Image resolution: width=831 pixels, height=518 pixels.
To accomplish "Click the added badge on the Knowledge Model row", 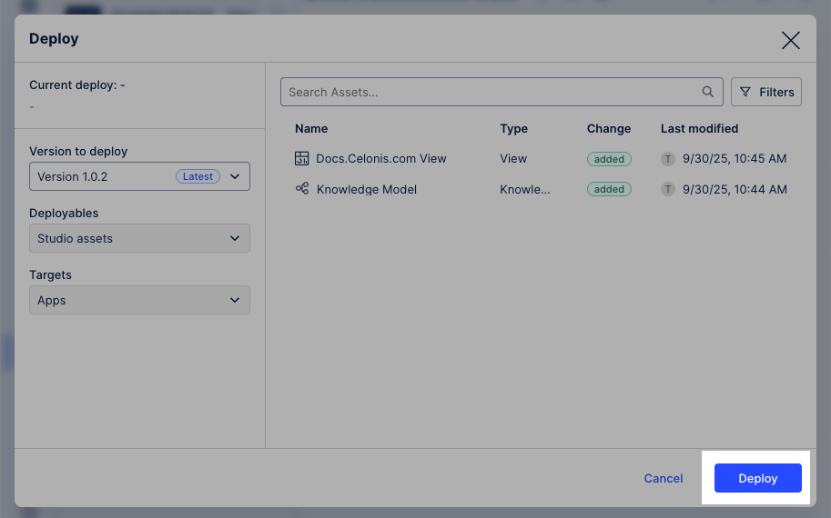I will [x=609, y=189].
